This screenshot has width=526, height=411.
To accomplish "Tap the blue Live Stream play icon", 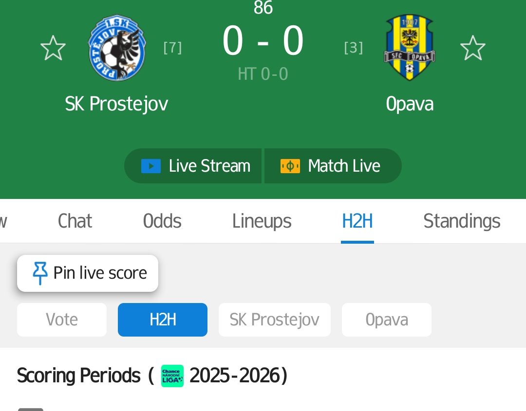I will click(x=151, y=166).
